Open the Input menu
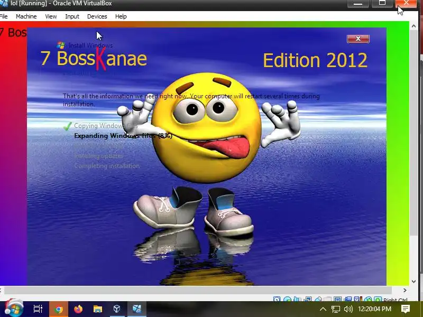The image size is (423, 317). point(72,16)
